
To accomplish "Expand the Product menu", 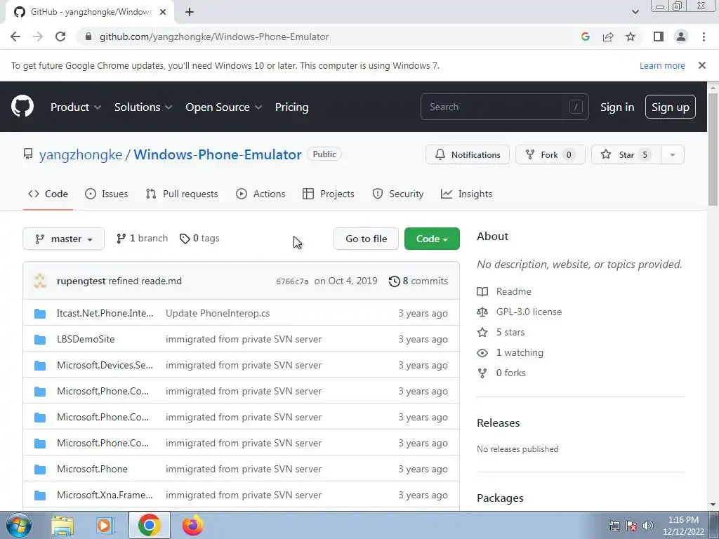I will pos(76,107).
